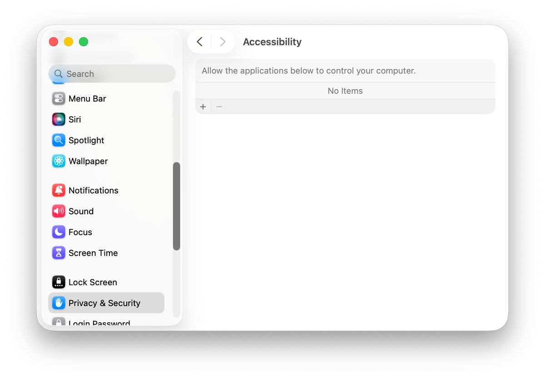The width and height of the screenshot is (545, 379).
Task: Select Notifications in the sidebar
Action: pos(106,190)
